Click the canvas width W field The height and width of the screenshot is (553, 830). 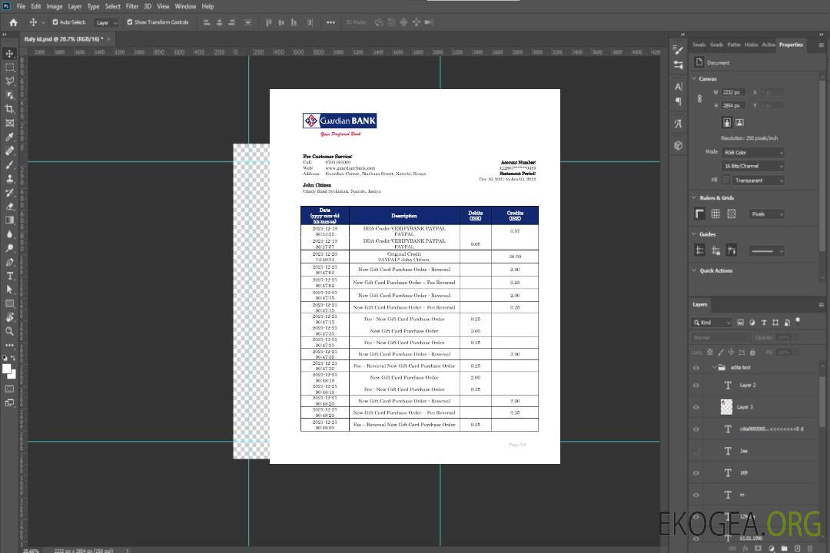734,92
